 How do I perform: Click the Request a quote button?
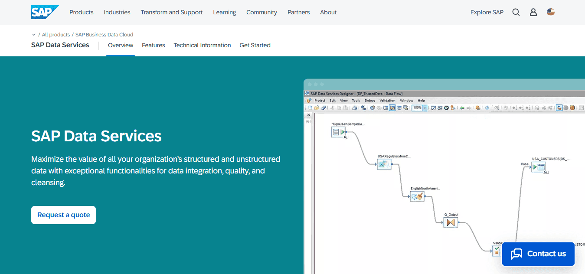tap(63, 215)
